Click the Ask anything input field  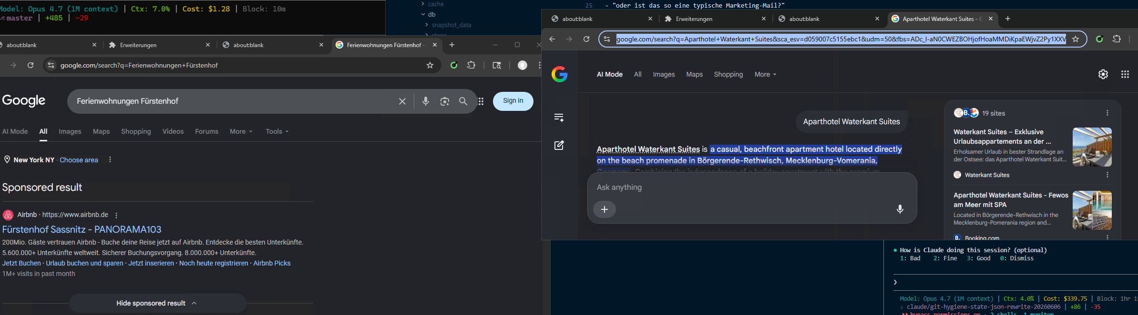(752, 187)
